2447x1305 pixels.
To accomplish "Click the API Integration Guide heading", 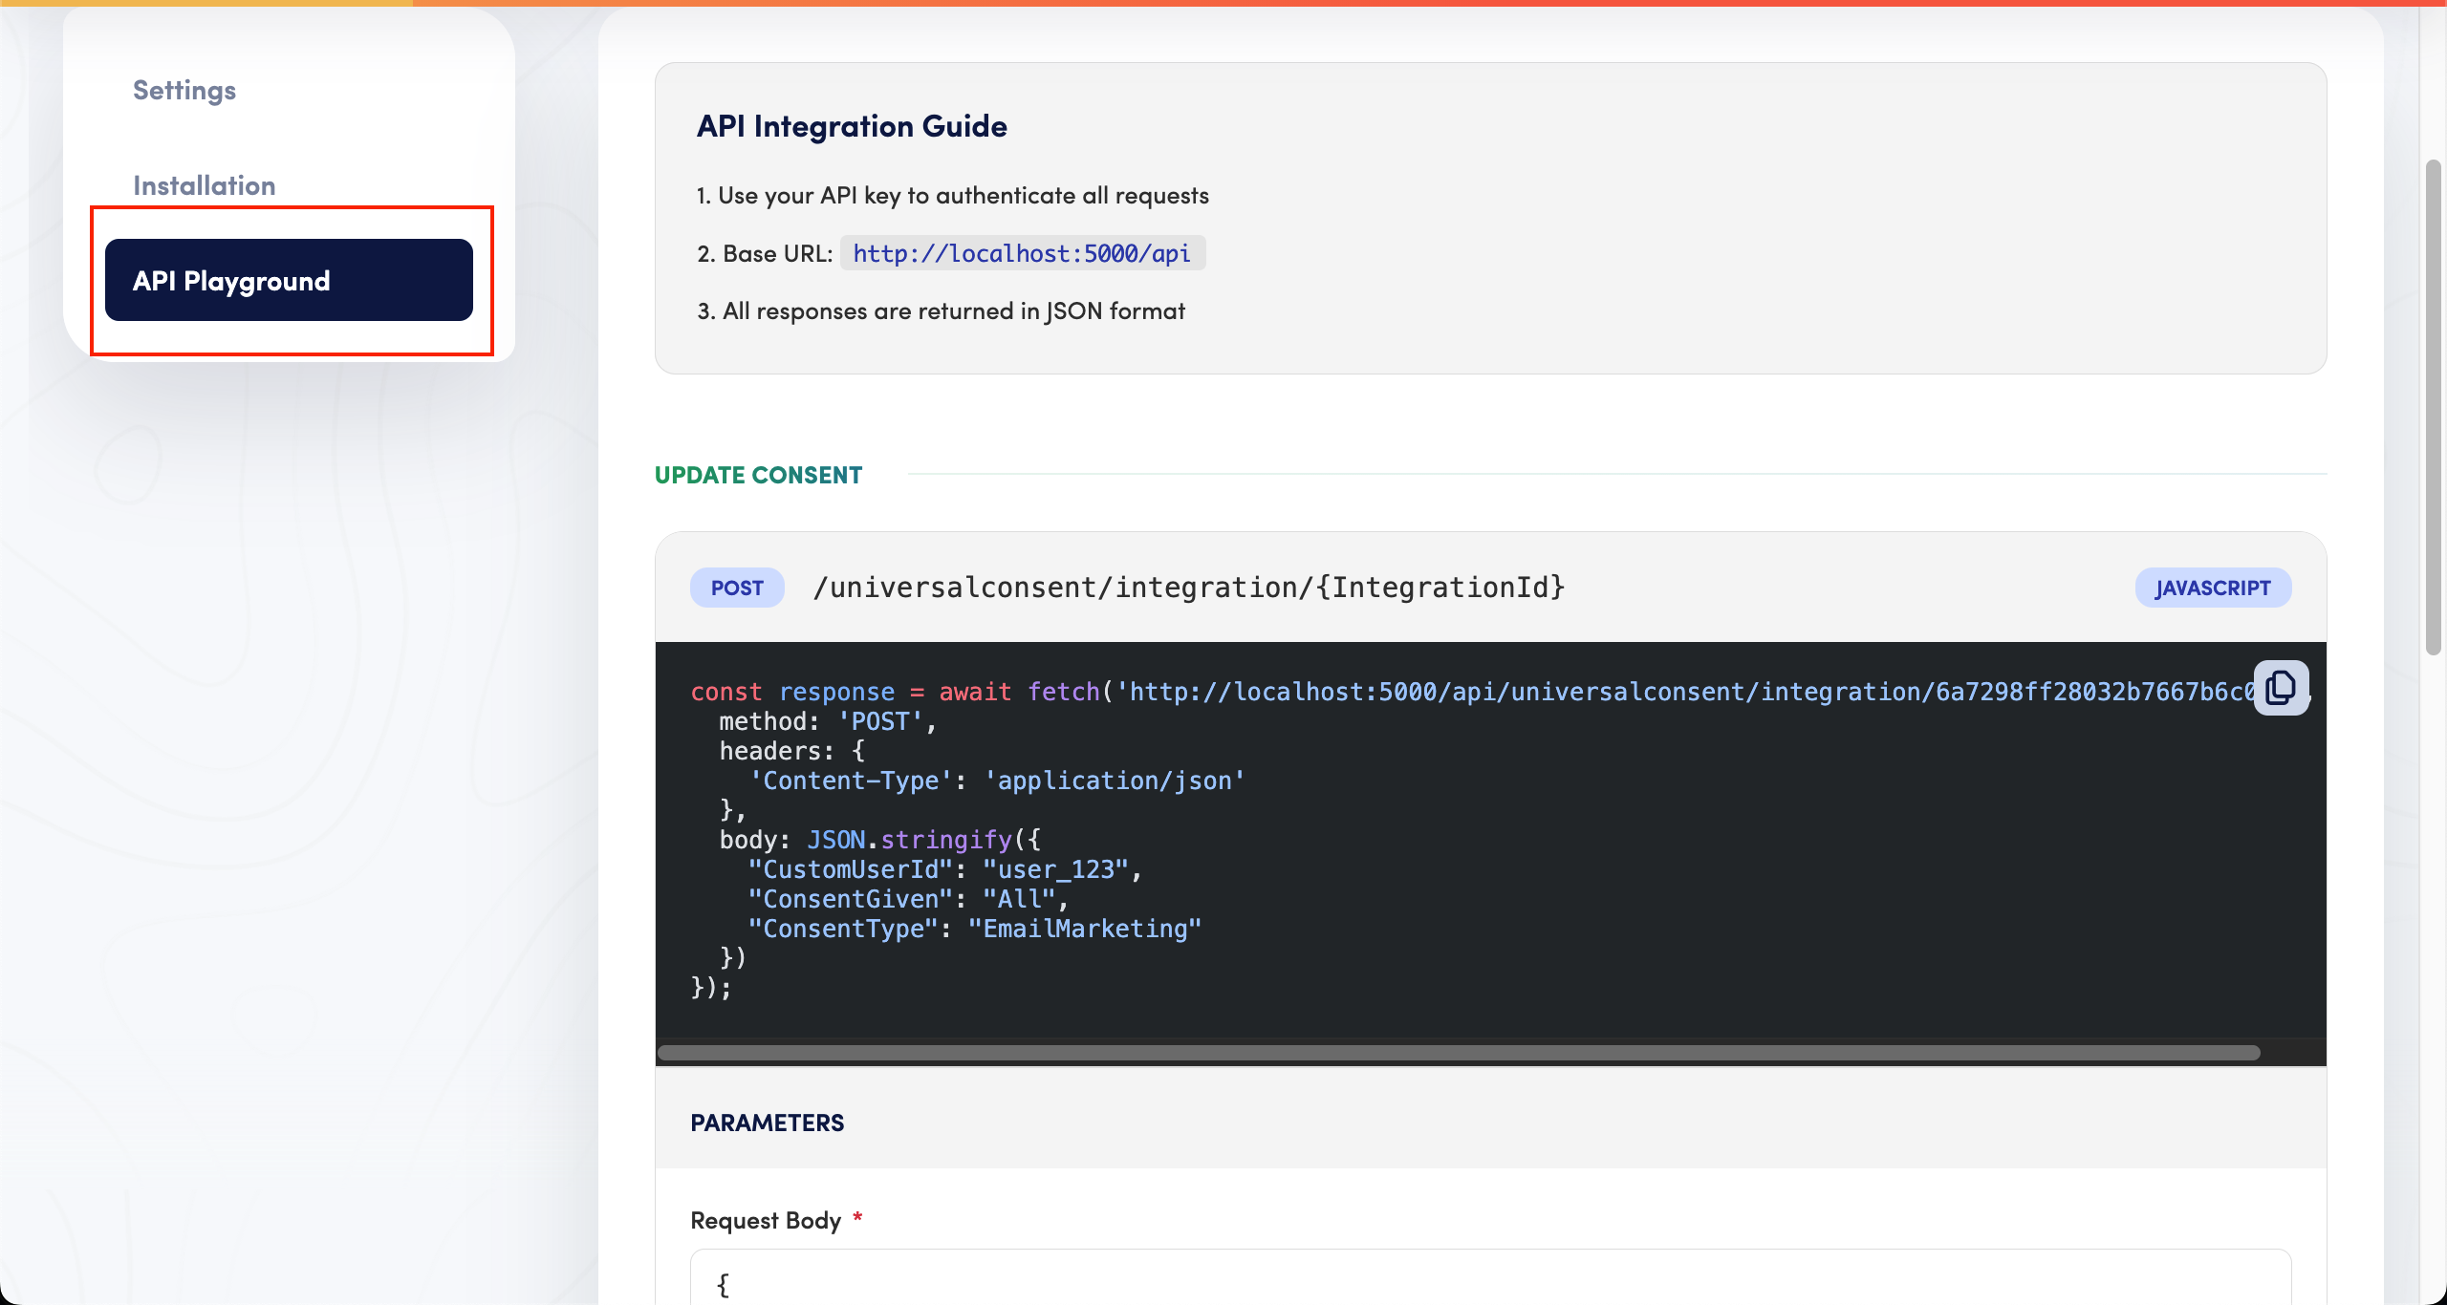I will pos(852,126).
